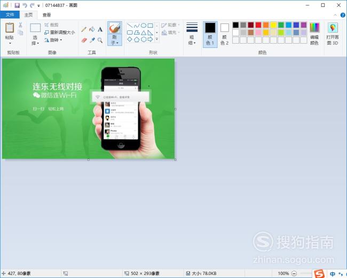Click the 大小: 78.0KB status text

click(x=204, y=273)
